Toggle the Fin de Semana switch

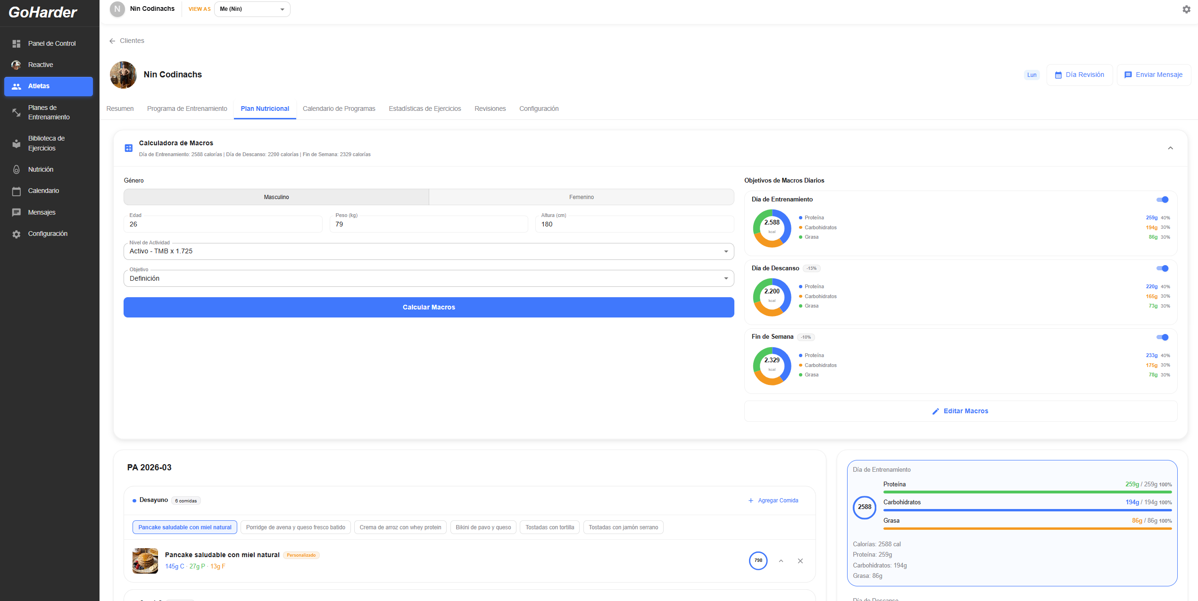pyautogui.click(x=1163, y=337)
